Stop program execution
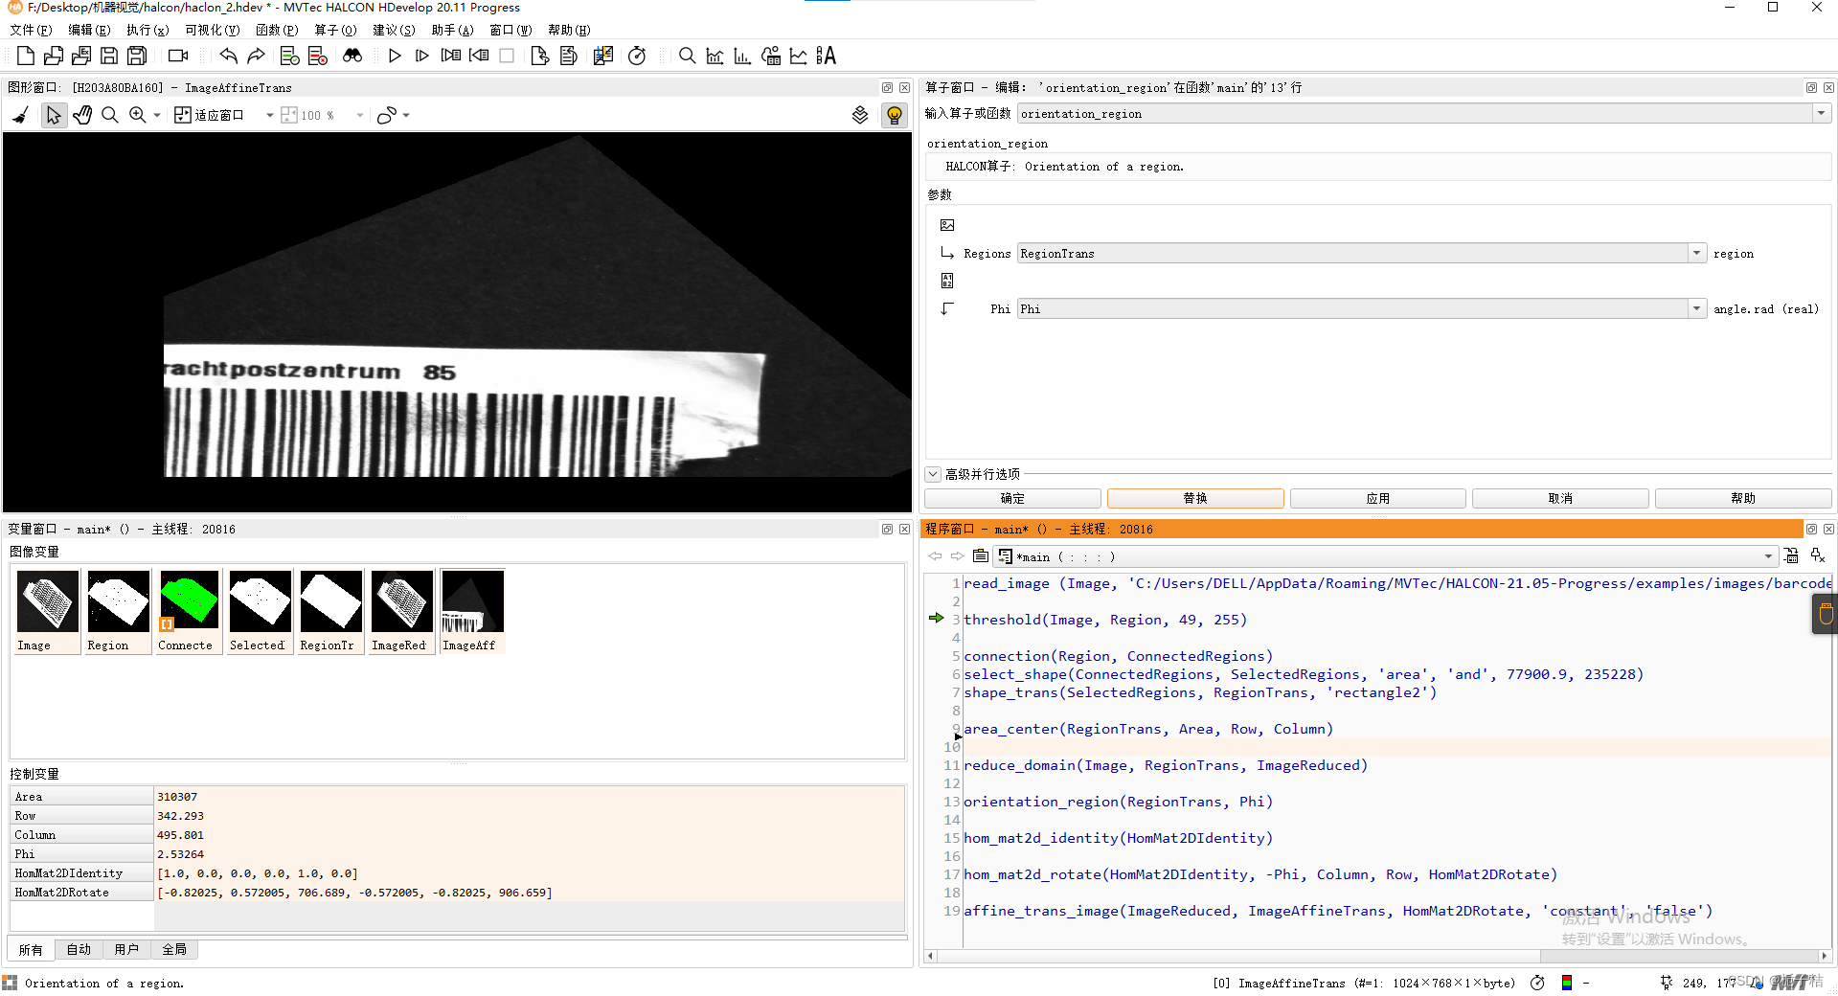The height and width of the screenshot is (996, 1838). tap(507, 56)
